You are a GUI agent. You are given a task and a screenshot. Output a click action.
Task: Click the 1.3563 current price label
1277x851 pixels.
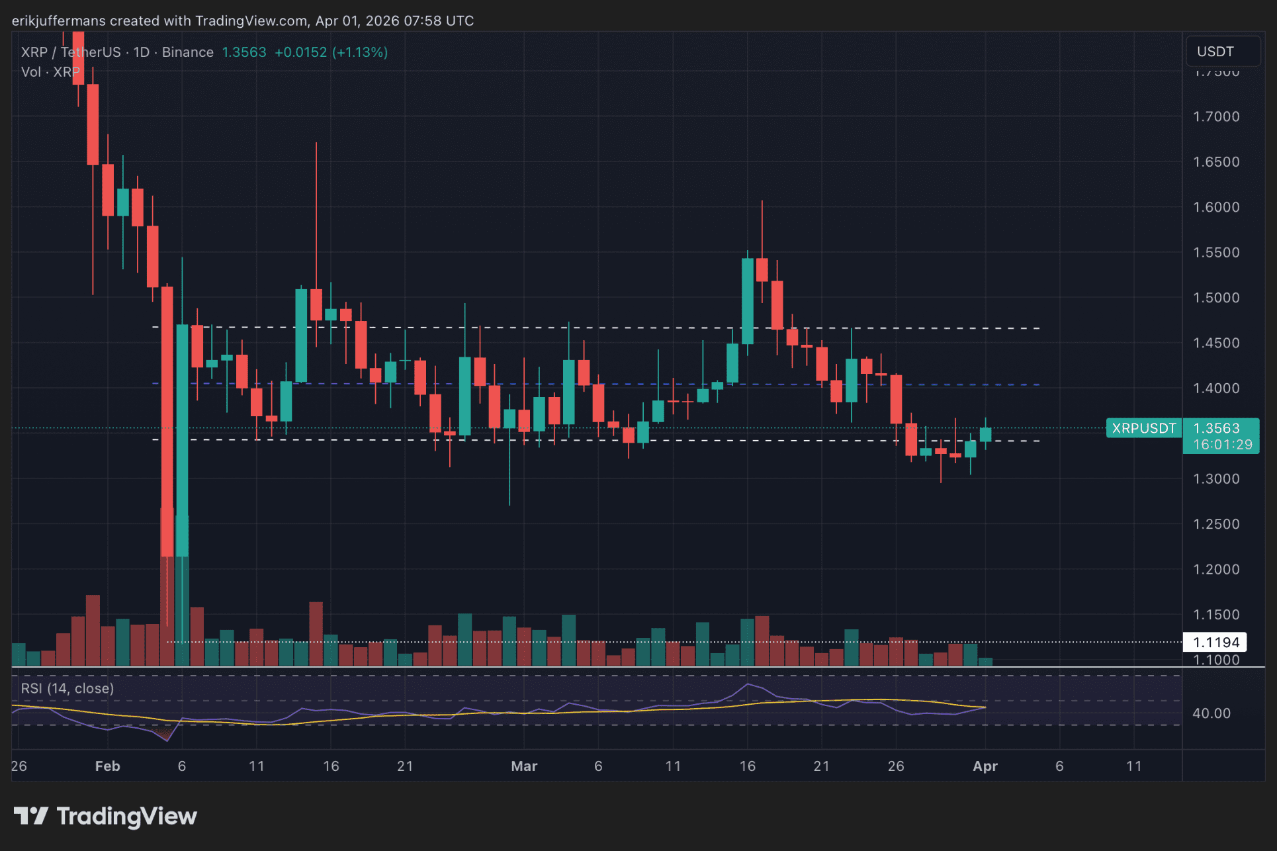point(1216,428)
